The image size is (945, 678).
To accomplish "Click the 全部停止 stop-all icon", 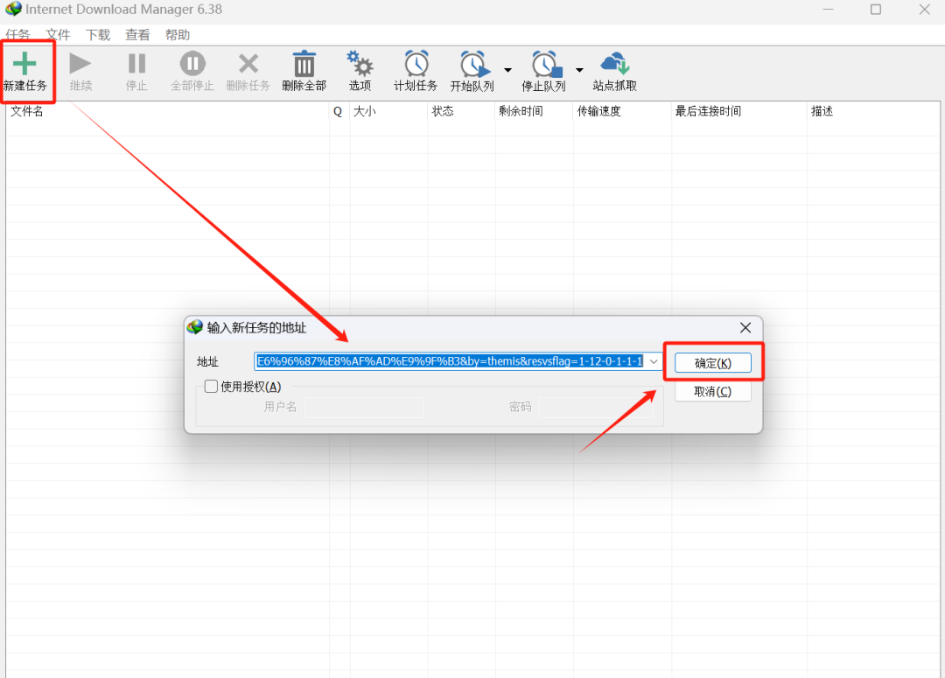I will (x=192, y=63).
